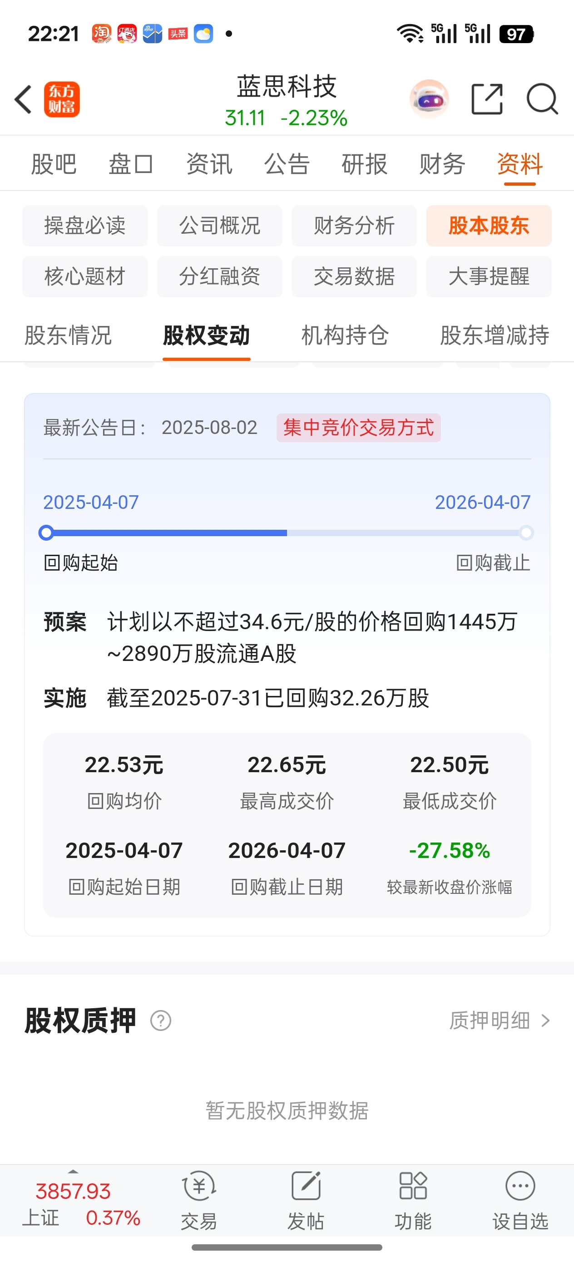Tap the 上证 index value 3857.93
The height and width of the screenshot is (1262, 574).
(x=73, y=1191)
